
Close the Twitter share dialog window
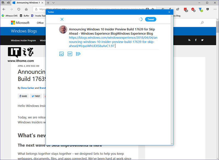coord(169,12)
